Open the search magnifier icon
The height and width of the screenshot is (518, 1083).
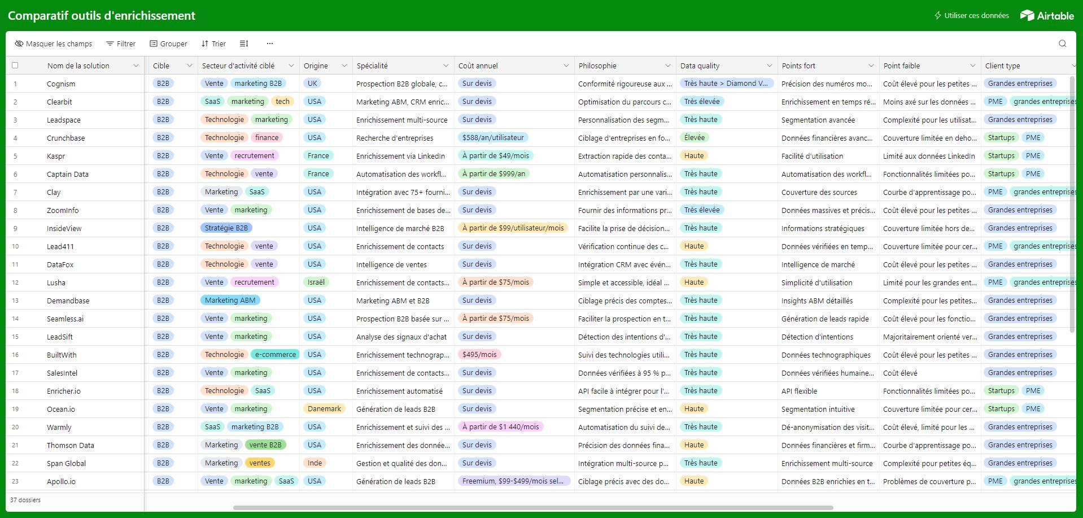[x=1062, y=43]
